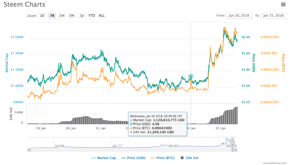Click the orange Price (BTC) hover marker
The height and width of the screenshot is (165, 293).
point(191,81)
